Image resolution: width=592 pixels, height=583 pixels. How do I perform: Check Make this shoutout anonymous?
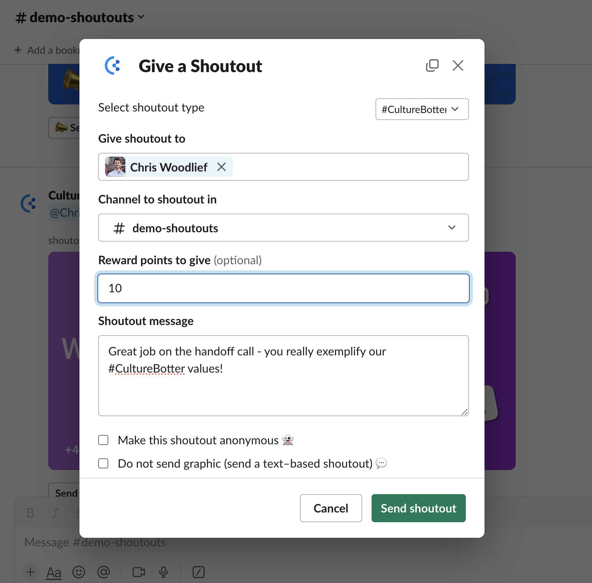103,440
